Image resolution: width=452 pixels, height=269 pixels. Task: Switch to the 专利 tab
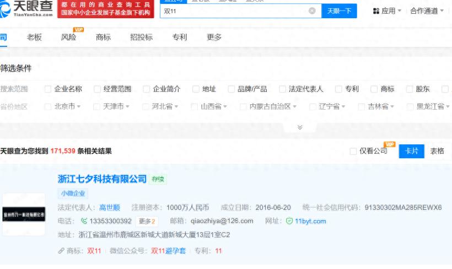coord(180,37)
